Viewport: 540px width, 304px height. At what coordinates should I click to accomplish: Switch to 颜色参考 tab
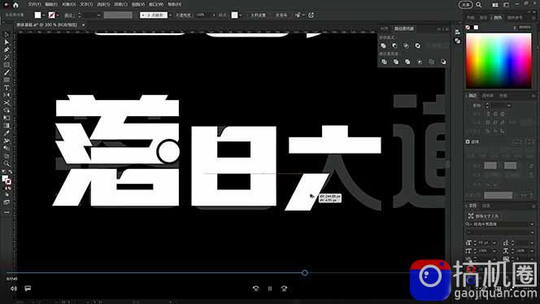tap(515, 18)
